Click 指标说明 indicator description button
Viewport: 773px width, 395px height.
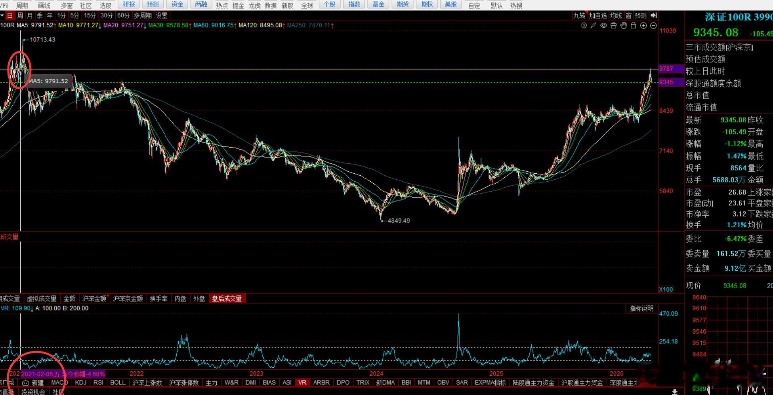[641, 308]
